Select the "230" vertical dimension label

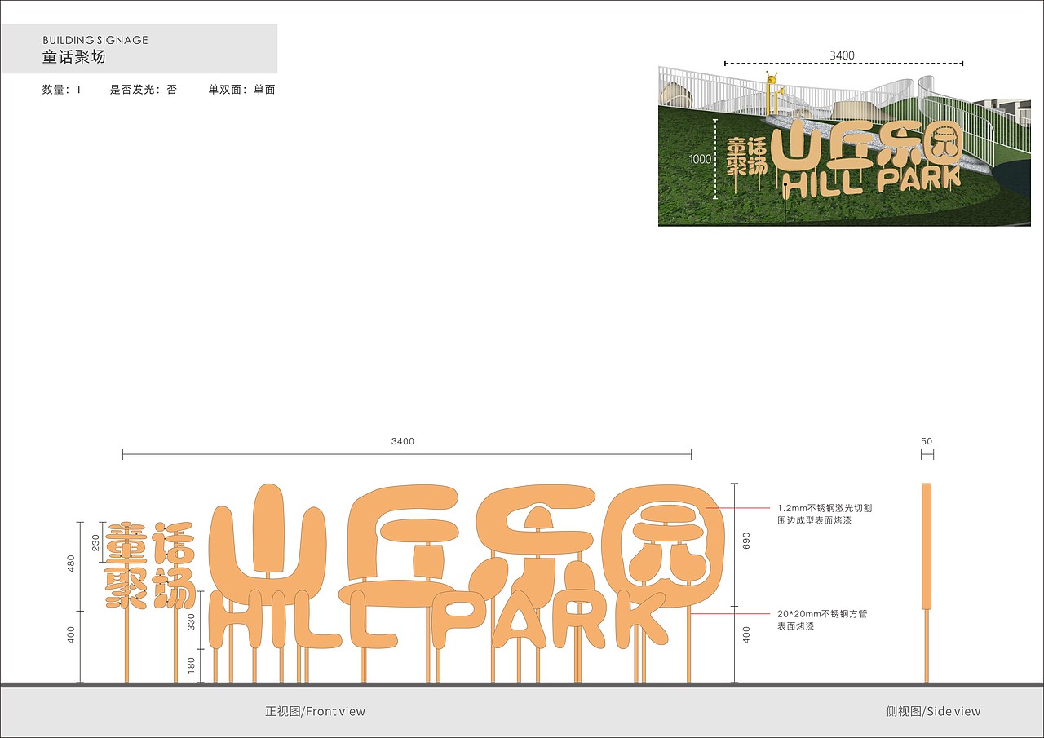tap(95, 541)
